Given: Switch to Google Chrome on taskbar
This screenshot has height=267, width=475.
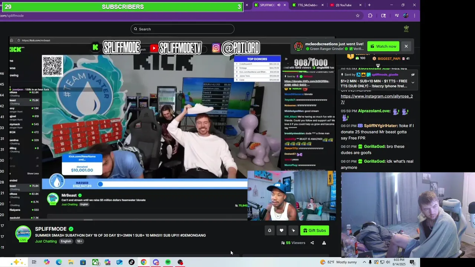Looking at the screenshot, I should (143, 262).
